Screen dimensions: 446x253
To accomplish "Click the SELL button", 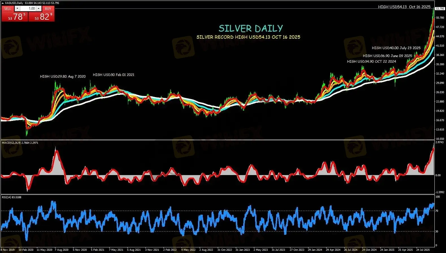I will click(8, 9).
